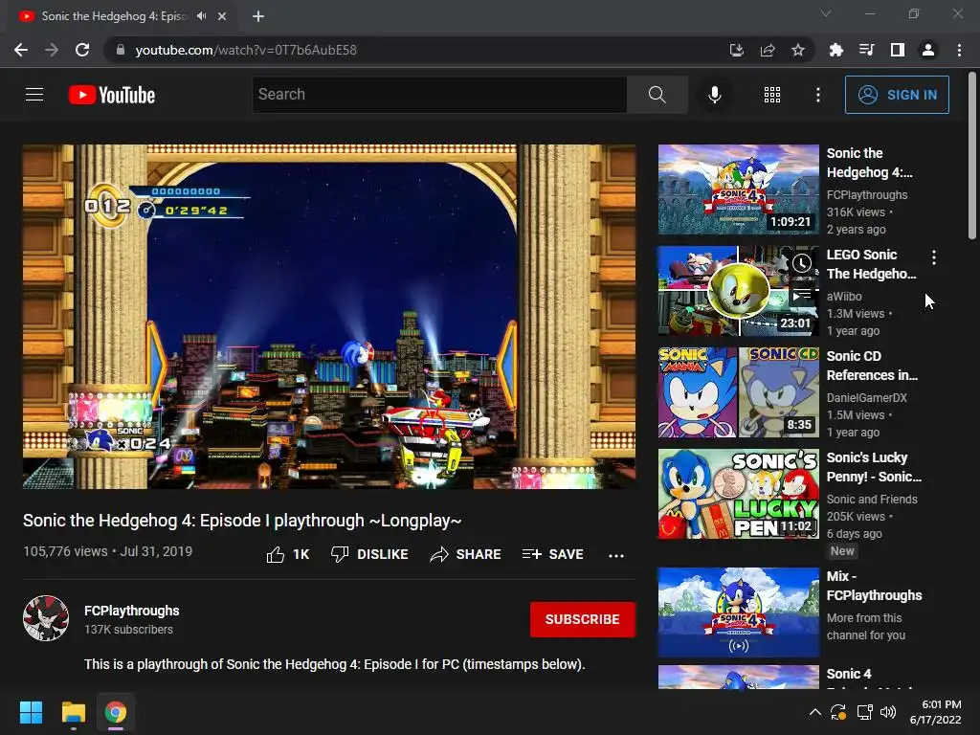This screenshot has height=735, width=980.
Task: Open YouTube settings three-dot menu
Action: click(x=817, y=95)
